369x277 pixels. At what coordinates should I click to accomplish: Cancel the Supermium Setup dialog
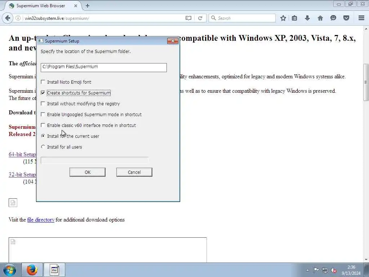pos(134,172)
